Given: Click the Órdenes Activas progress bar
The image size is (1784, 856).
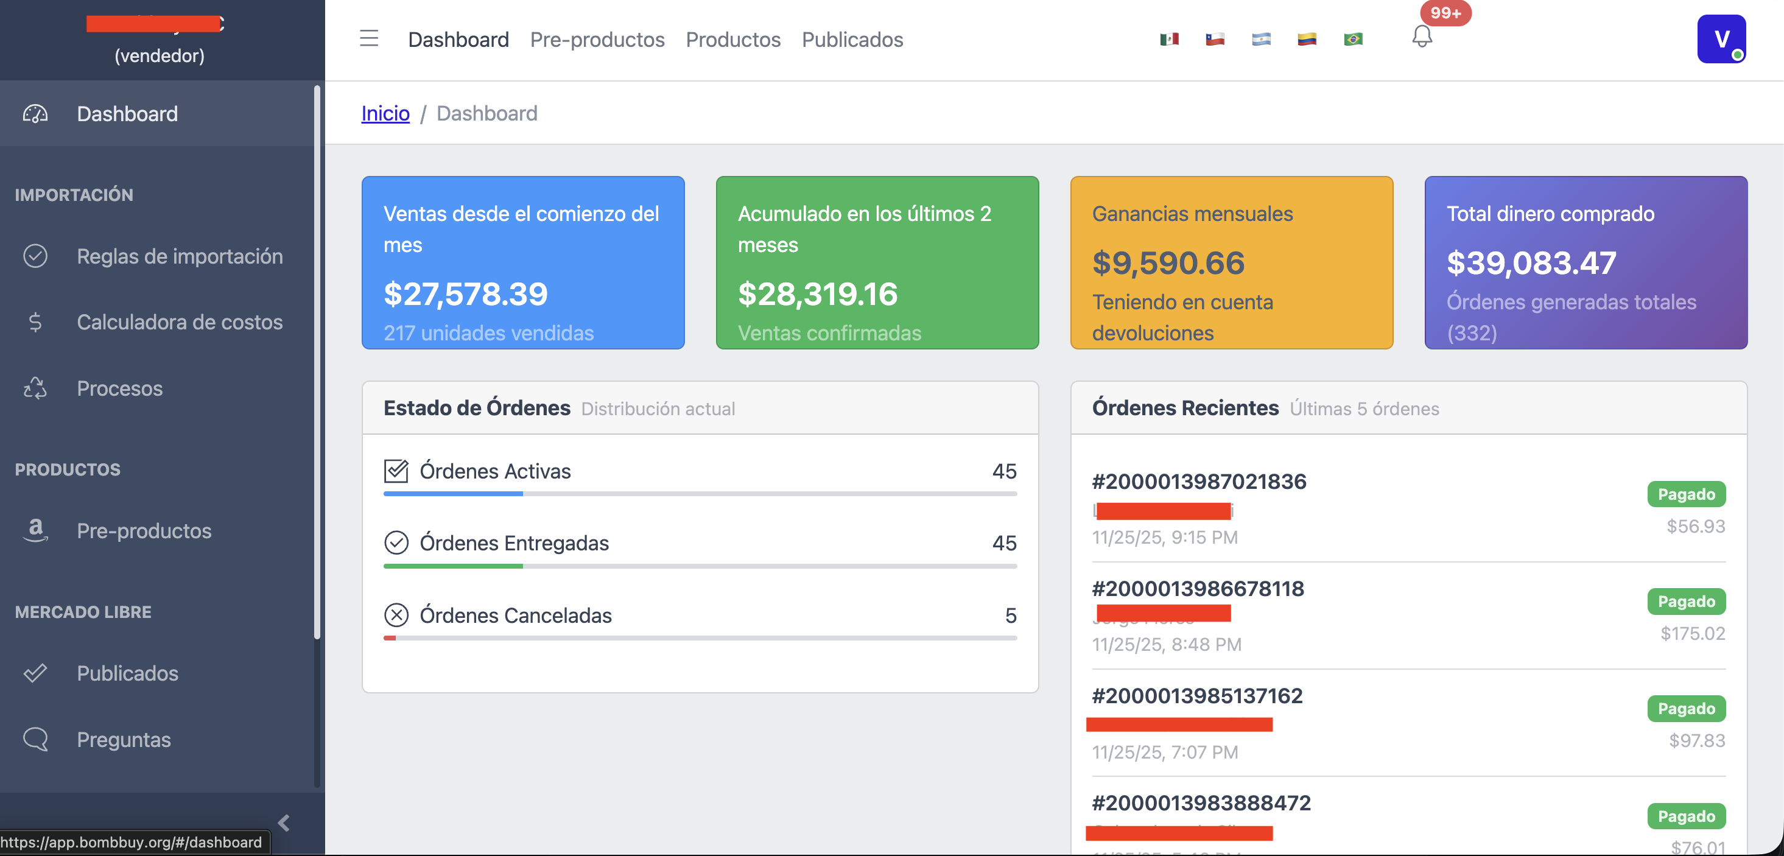Looking at the screenshot, I should 700,494.
